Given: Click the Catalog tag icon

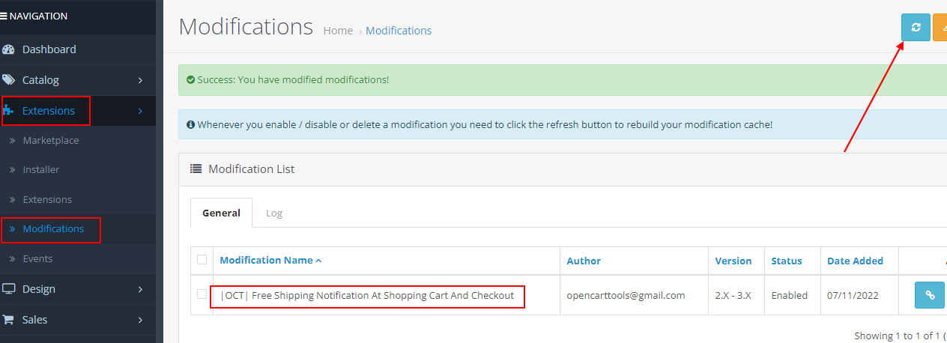Looking at the screenshot, I should coord(9,80).
